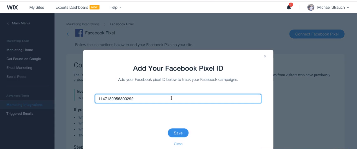Expand the Help dropdown menu
The width and height of the screenshot is (357, 149).
[115, 7]
